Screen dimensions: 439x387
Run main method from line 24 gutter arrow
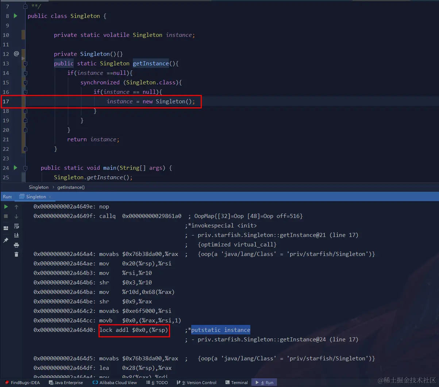(15, 168)
